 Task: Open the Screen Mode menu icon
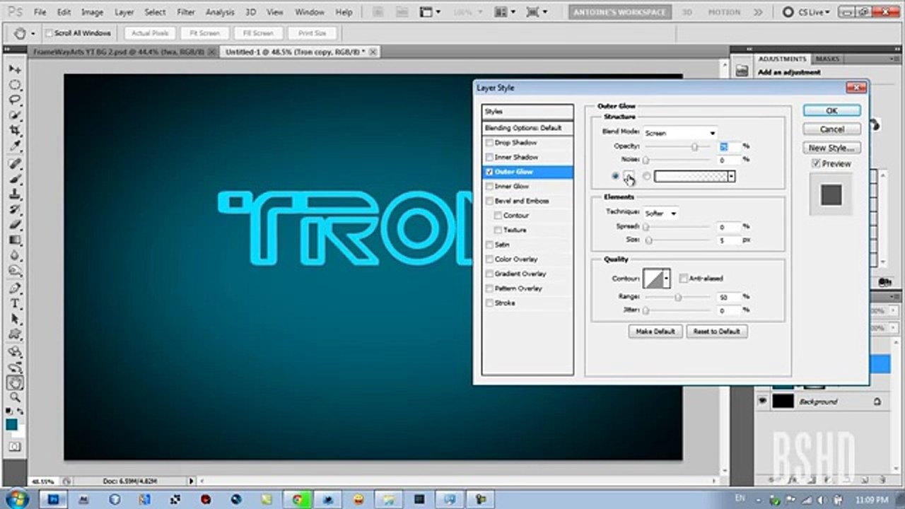(537, 12)
